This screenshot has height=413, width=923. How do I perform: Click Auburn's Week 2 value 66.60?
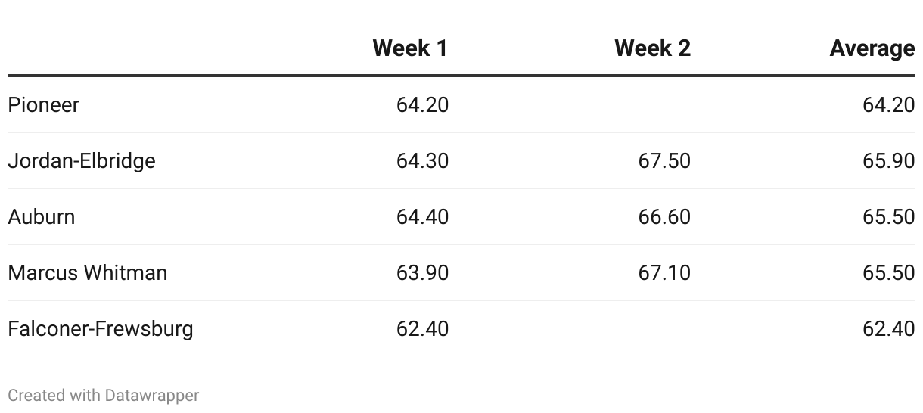pyautogui.click(x=664, y=216)
